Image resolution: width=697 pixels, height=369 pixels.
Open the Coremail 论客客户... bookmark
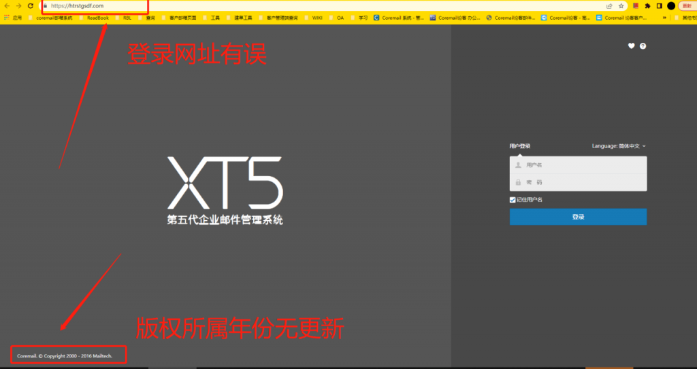[x=621, y=18]
